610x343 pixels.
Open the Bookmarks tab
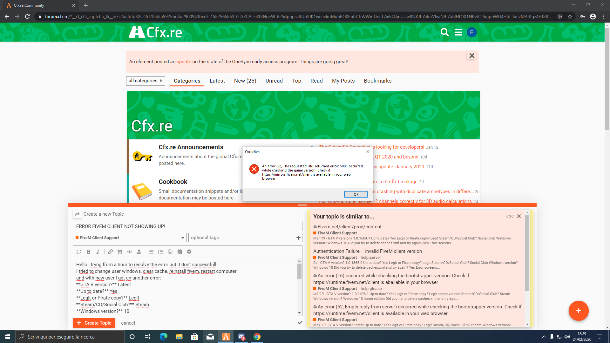377,81
